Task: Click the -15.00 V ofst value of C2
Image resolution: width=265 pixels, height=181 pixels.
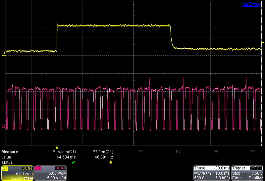Action: [55, 178]
